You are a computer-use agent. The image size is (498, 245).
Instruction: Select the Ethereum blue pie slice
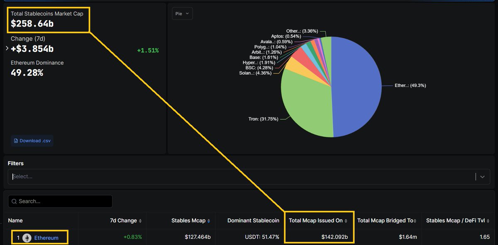click(x=357, y=87)
